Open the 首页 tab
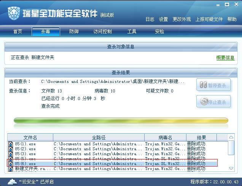Image resolution: width=242 pixels, height=186 pixels. click(18, 32)
